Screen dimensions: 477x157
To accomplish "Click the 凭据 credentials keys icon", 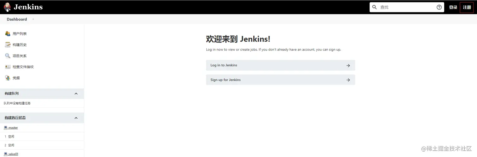I will (8, 78).
